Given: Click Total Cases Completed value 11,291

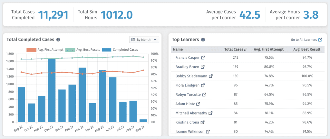Looking at the screenshot, I should pos(53,15).
